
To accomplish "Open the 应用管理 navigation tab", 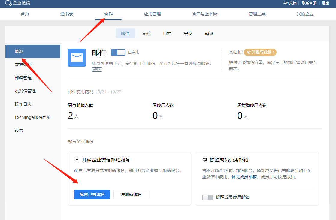I will coord(152,14).
